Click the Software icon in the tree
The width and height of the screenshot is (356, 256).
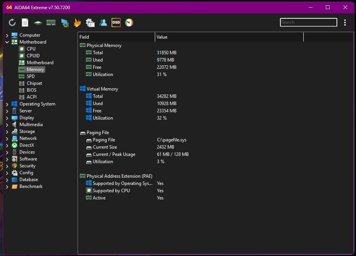tap(14, 159)
